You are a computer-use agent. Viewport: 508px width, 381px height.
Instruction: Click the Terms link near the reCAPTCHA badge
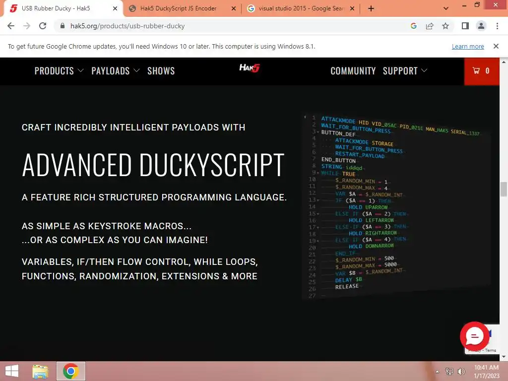coord(491,350)
